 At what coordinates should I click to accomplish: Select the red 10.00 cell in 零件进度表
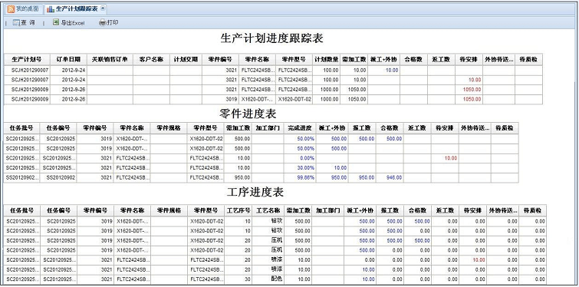(445, 158)
